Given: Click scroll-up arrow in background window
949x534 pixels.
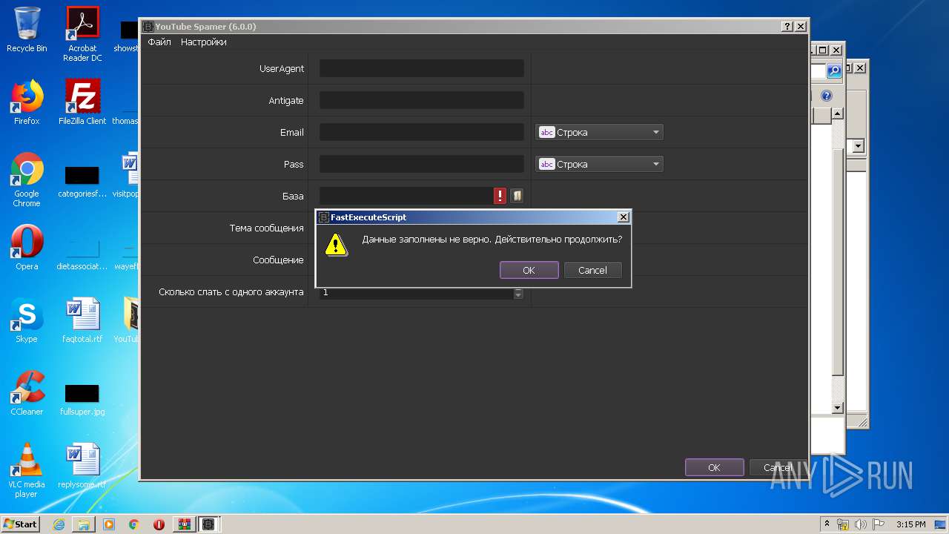Looking at the screenshot, I should 838,113.
